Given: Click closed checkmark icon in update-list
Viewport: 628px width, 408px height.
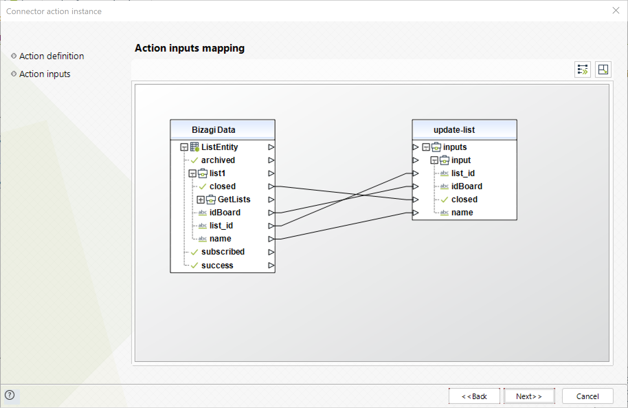Looking at the screenshot, I should click(x=445, y=200).
